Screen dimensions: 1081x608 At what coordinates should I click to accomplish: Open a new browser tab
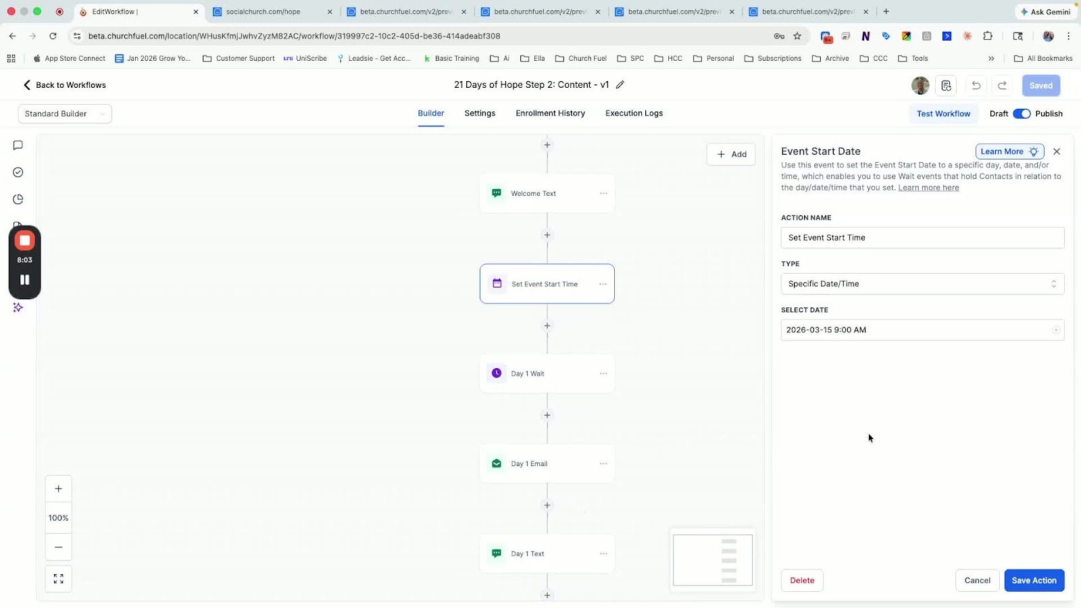pyautogui.click(x=886, y=11)
